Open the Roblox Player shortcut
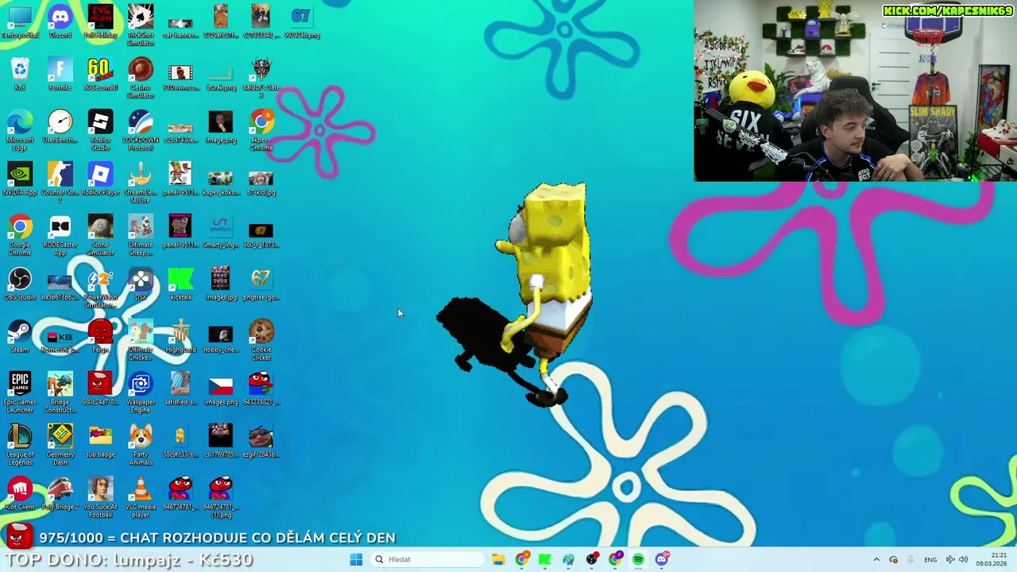The height and width of the screenshot is (572, 1017). point(100,179)
